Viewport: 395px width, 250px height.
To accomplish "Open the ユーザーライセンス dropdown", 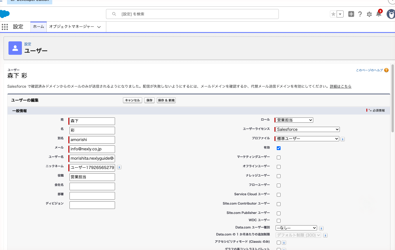I will 308,129.
